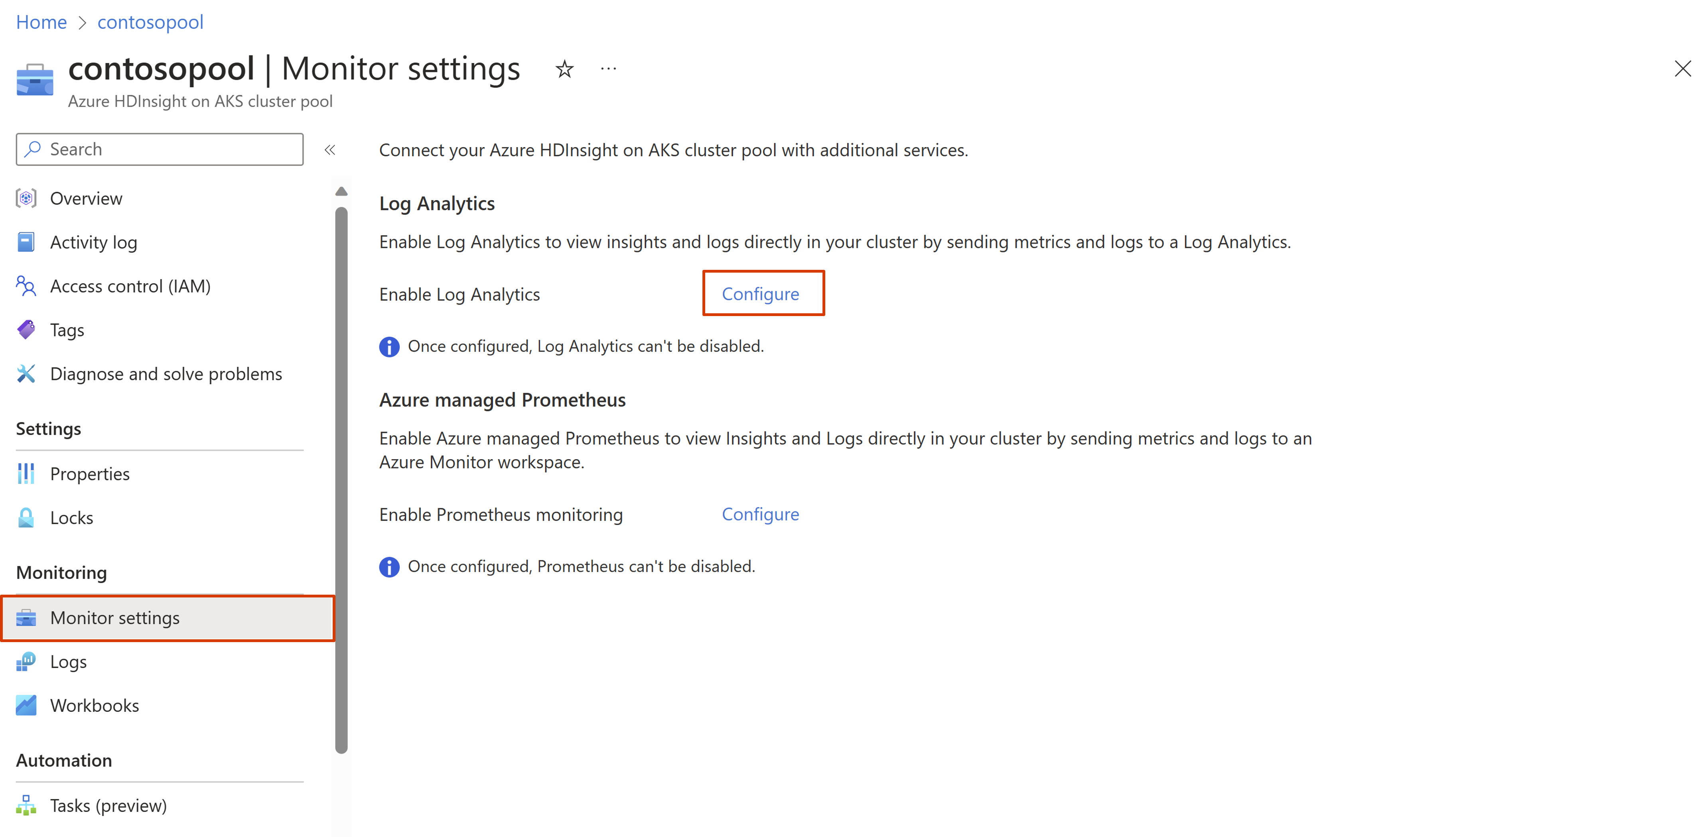Favorite this page with star icon

[564, 69]
